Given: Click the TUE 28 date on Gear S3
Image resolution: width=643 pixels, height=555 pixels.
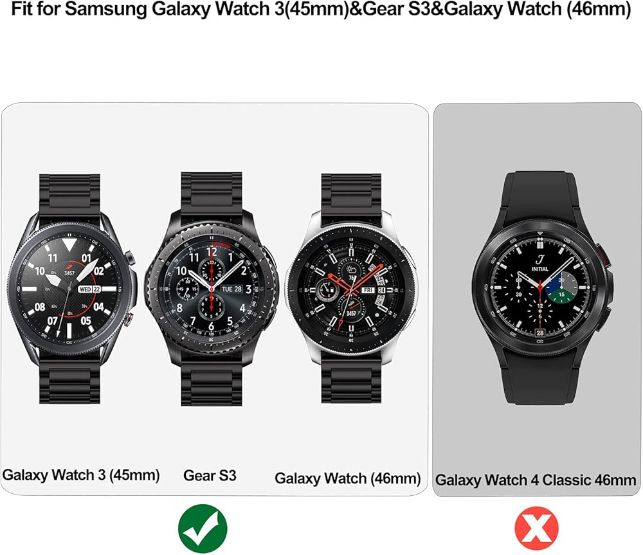Looking at the screenshot, I should pos(231,289).
